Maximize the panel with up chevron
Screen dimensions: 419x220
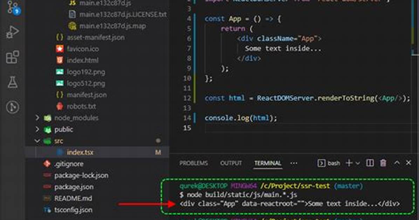(397, 163)
